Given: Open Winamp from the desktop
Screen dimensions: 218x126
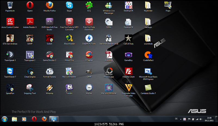Looking at the screenshot, I should click(x=49, y=88).
